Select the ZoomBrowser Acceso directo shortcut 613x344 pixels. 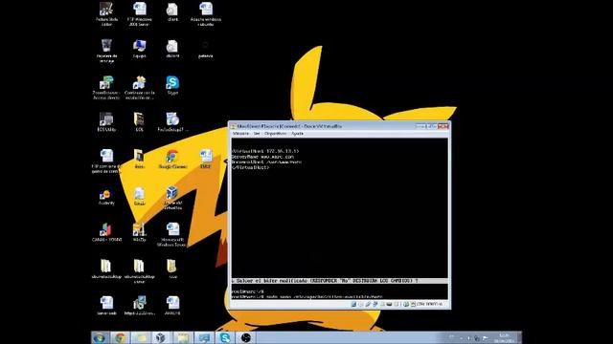(106, 88)
